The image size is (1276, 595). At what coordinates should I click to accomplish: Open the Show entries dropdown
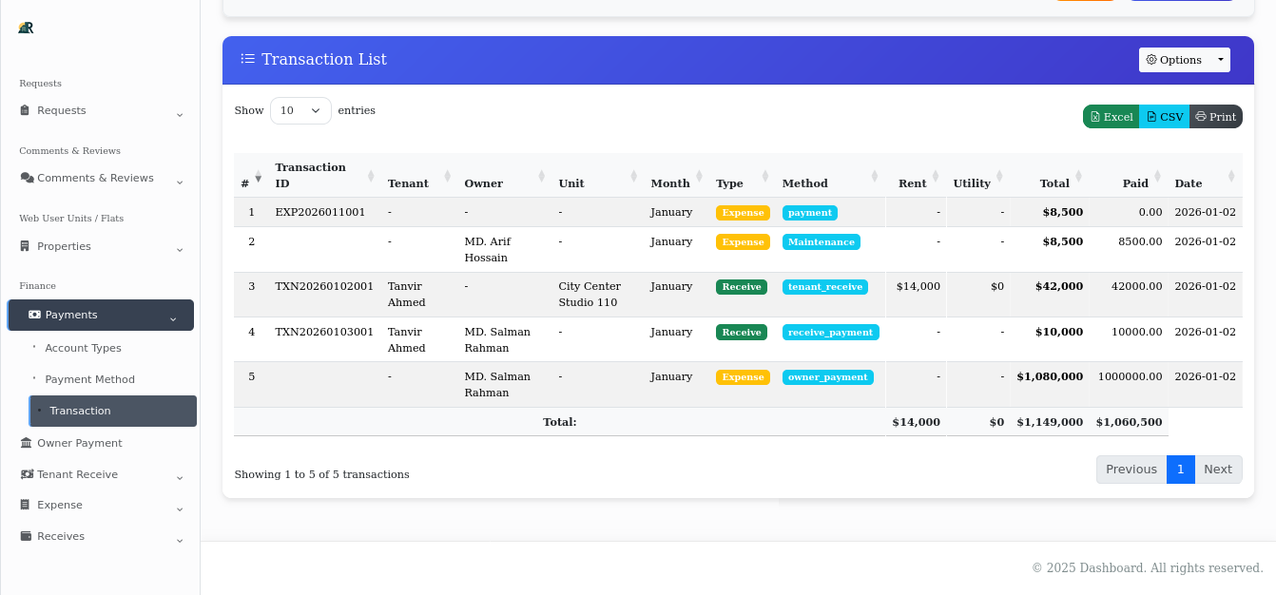tap(300, 110)
